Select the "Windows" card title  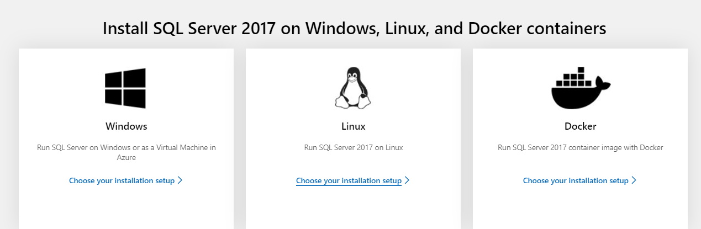(127, 126)
